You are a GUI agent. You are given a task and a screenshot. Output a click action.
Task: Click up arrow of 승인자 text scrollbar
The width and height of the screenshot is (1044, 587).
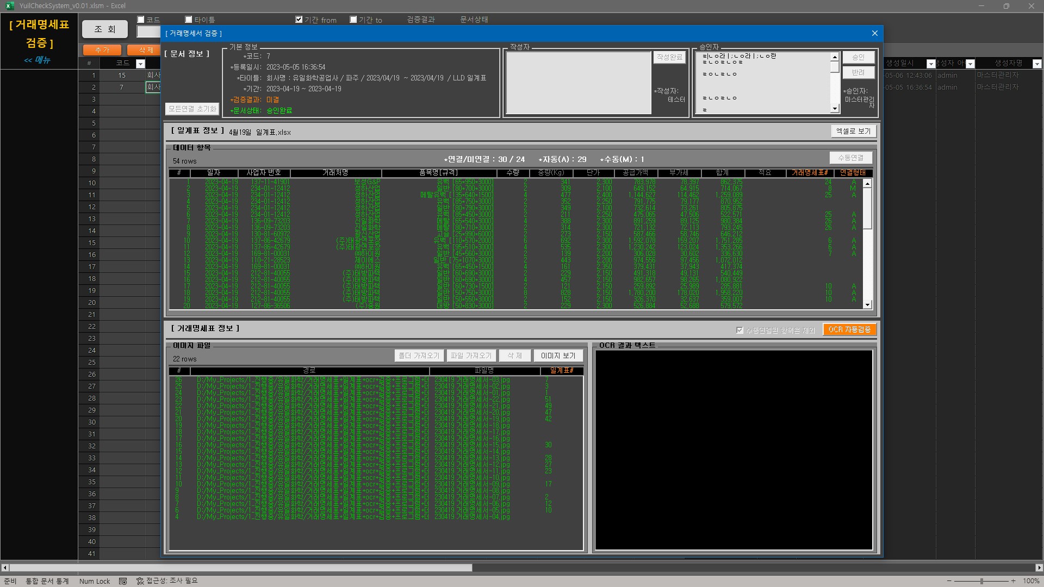pyautogui.click(x=835, y=57)
